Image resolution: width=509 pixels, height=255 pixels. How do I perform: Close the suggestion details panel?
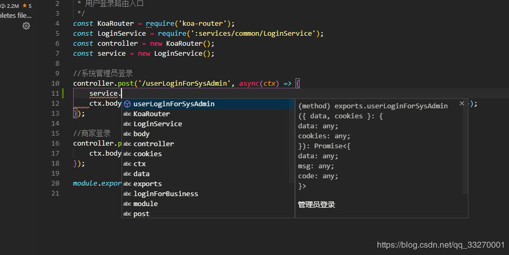[x=462, y=104]
